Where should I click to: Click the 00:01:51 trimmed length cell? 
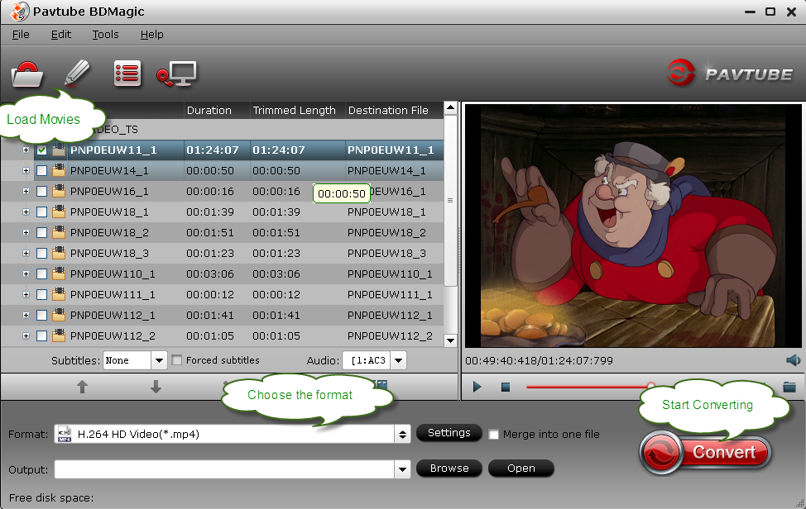(x=276, y=232)
